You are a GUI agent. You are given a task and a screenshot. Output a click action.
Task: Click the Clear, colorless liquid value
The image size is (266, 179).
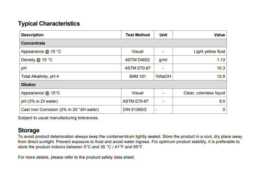point(204,93)
